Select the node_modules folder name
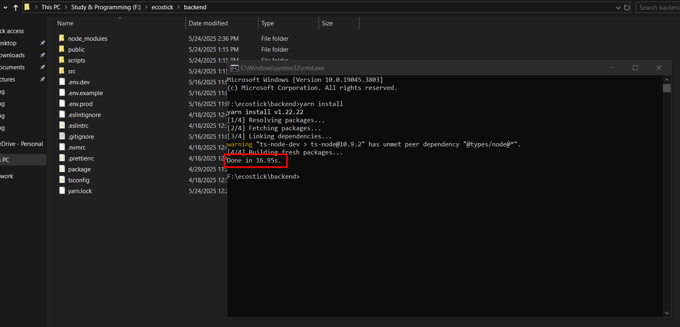Image resolution: width=680 pixels, height=327 pixels. pos(88,39)
